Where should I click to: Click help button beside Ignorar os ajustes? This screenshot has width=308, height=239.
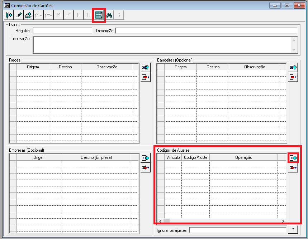pyautogui.click(x=293, y=230)
